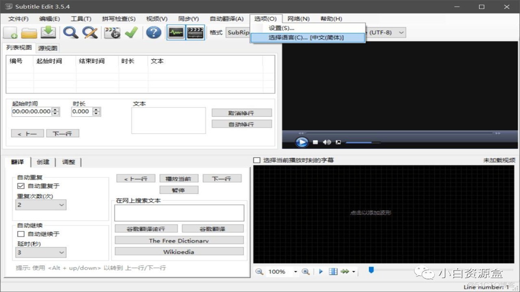
Task: Open 重复次数(次) dropdown showing 2
Action: click(x=41, y=205)
